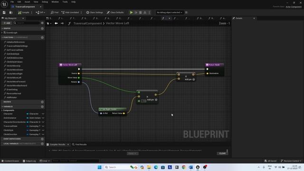Image resolution: width=304 pixels, height=171 pixels.
Task: Click the -1.0 value field on multiply node
Action: point(143,101)
